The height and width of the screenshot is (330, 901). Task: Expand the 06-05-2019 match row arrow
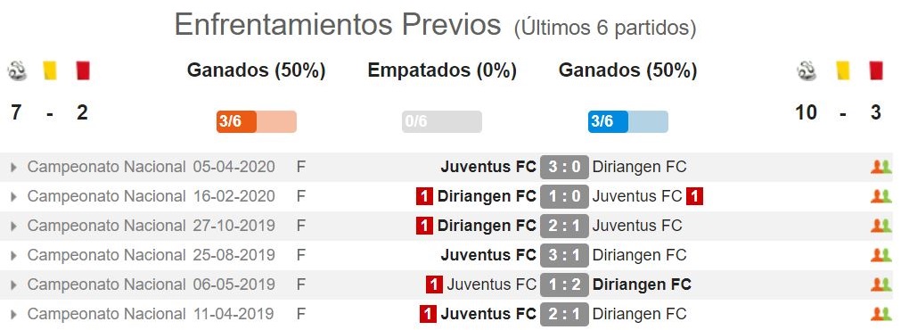[x=14, y=285]
